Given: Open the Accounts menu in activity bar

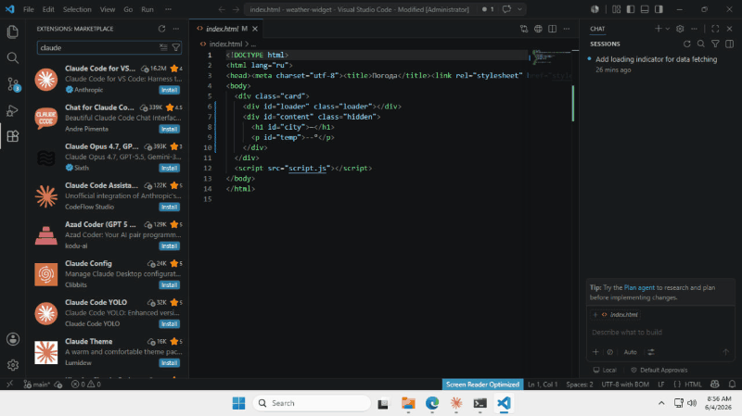Looking at the screenshot, I should [x=13, y=339].
